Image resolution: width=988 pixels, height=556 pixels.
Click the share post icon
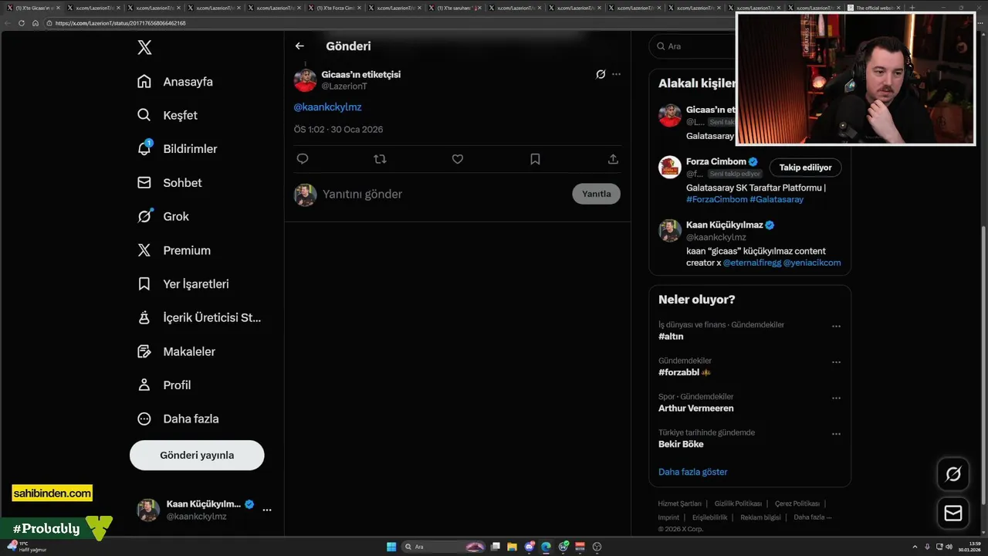click(x=613, y=159)
